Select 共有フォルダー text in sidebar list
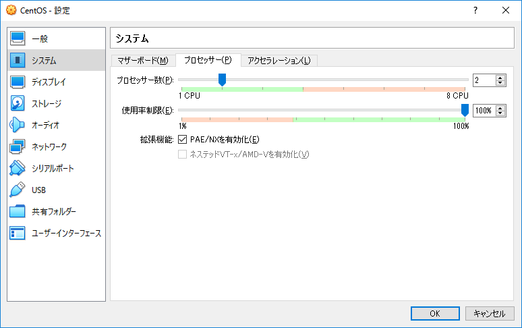The width and height of the screenshot is (522, 328). (x=54, y=212)
